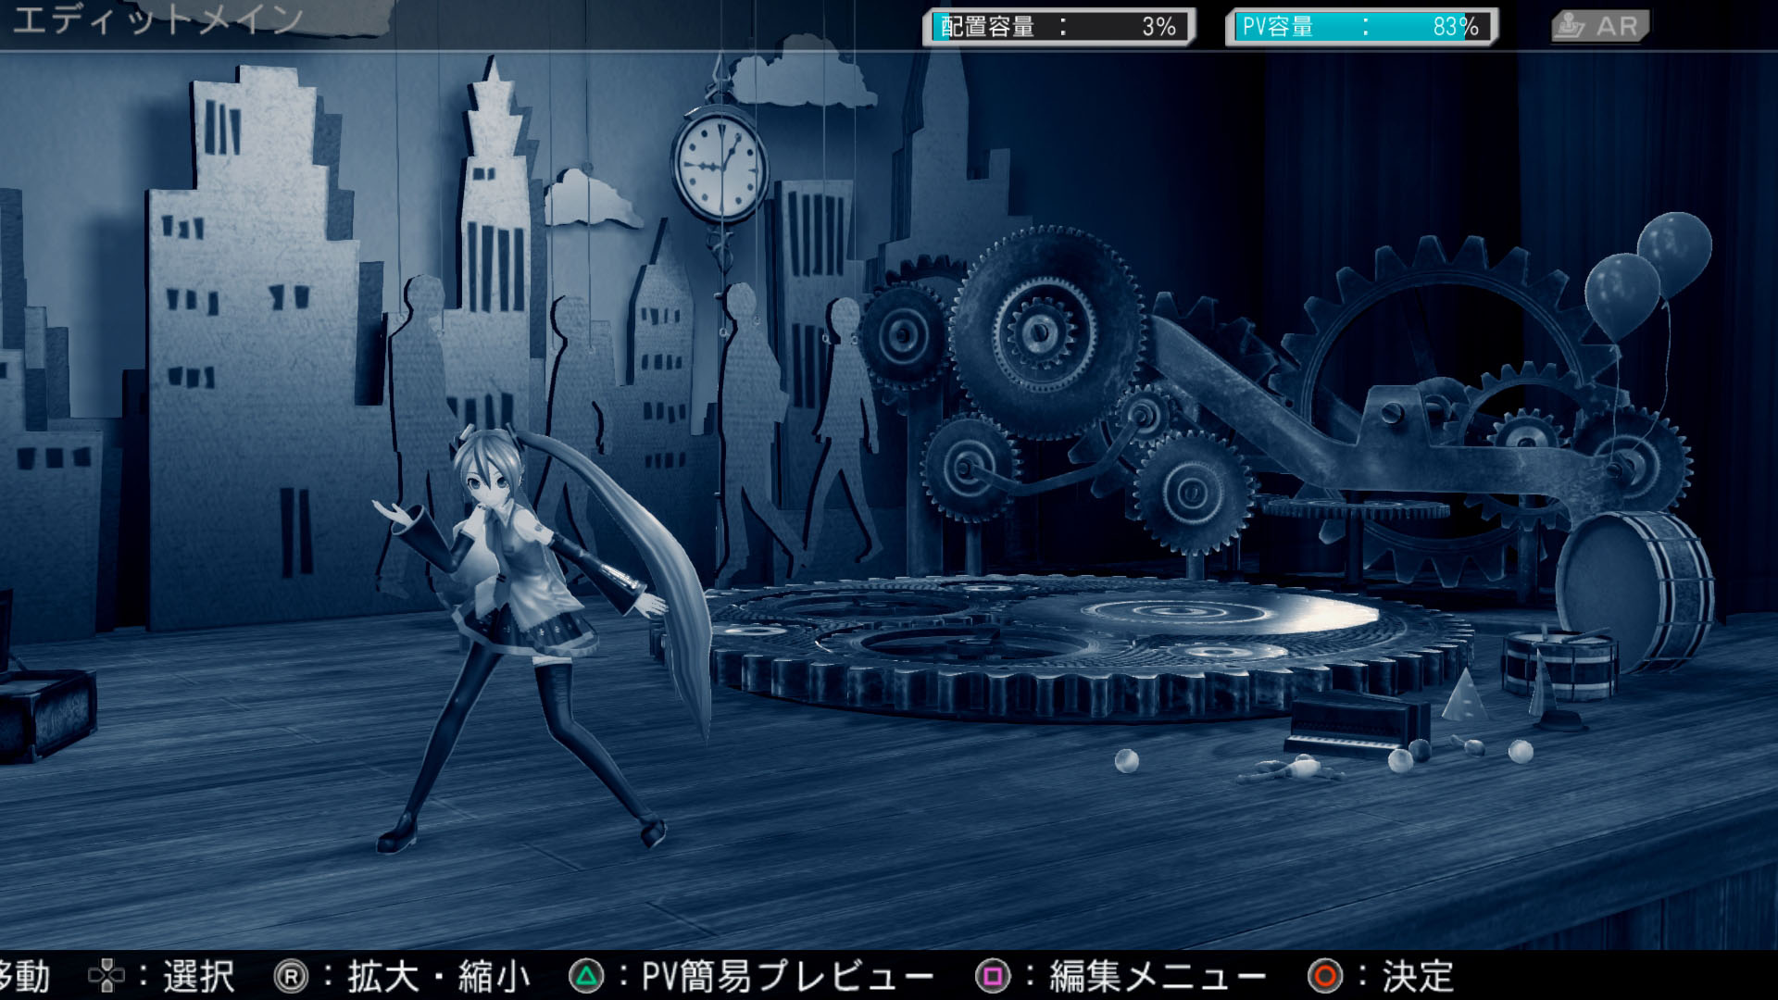Click the square button icon
1778x1000 pixels.
tap(993, 976)
